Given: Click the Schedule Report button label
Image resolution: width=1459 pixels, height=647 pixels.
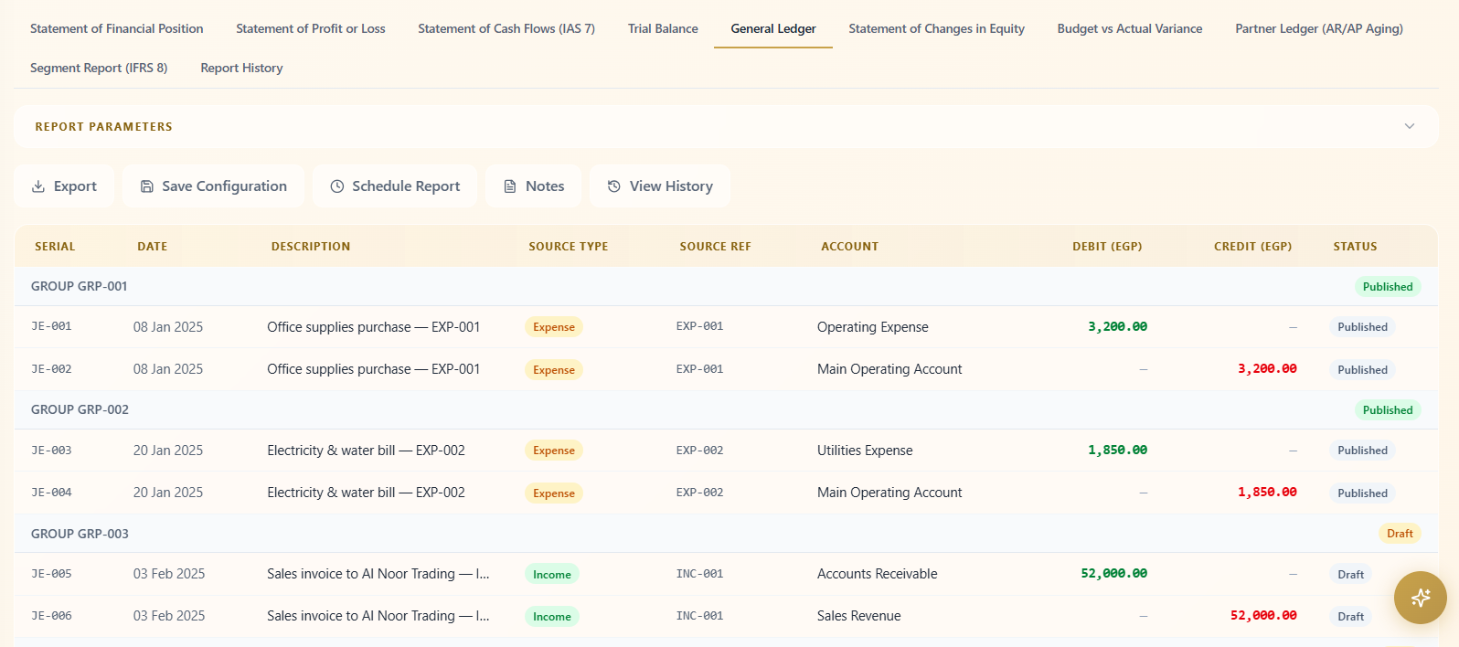Looking at the screenshot, I should pos(406,186).
